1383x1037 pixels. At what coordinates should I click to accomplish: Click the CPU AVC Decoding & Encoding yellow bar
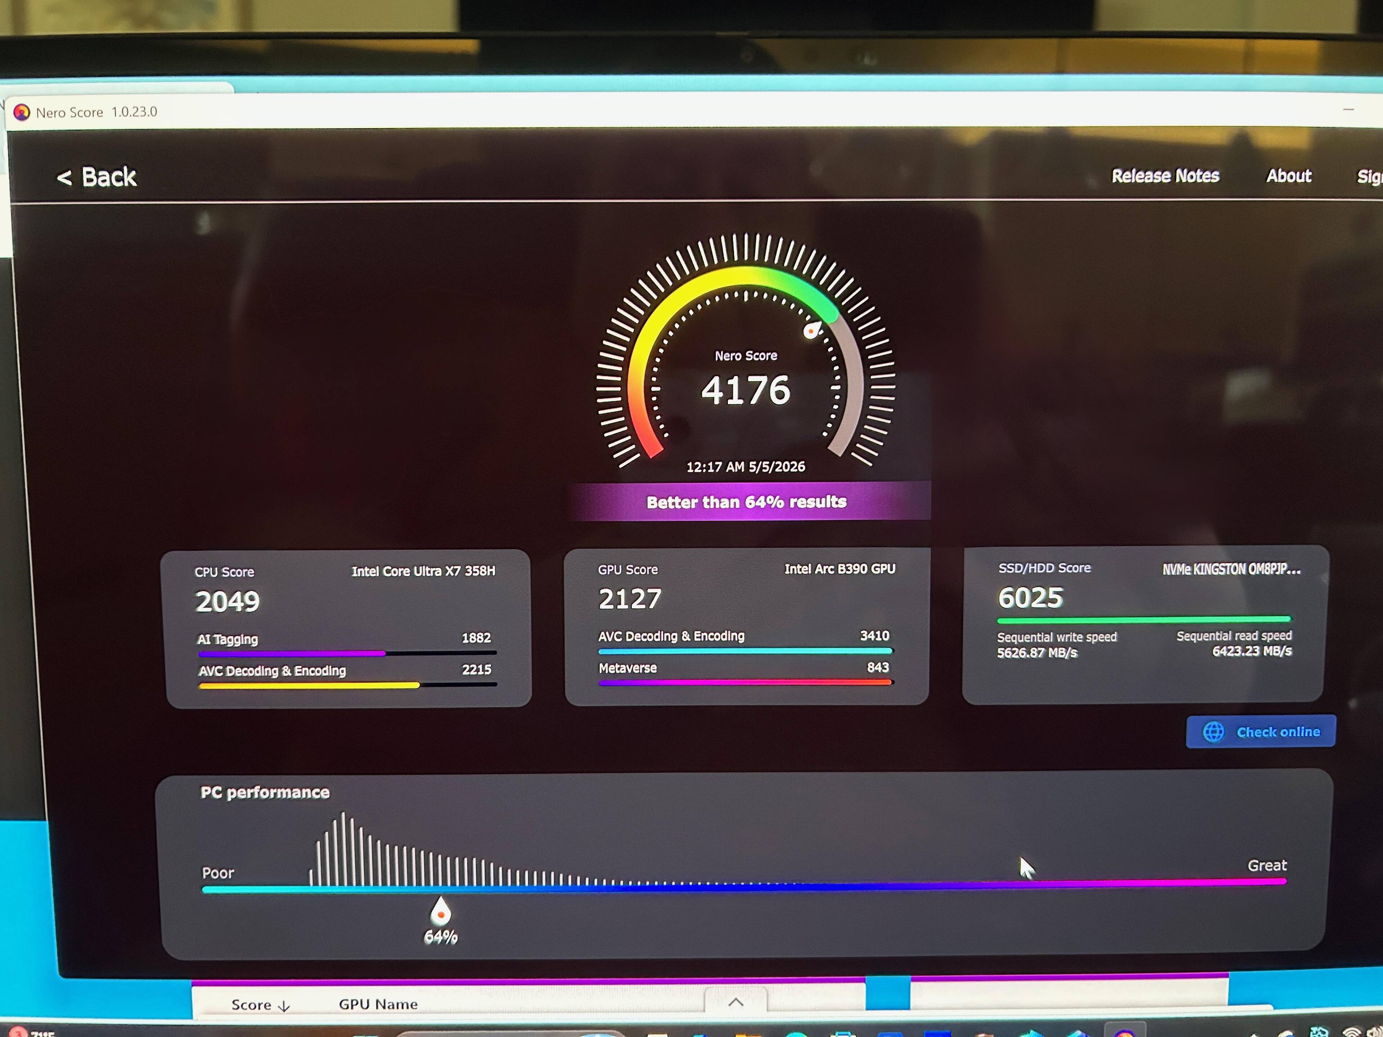point(348,685)
